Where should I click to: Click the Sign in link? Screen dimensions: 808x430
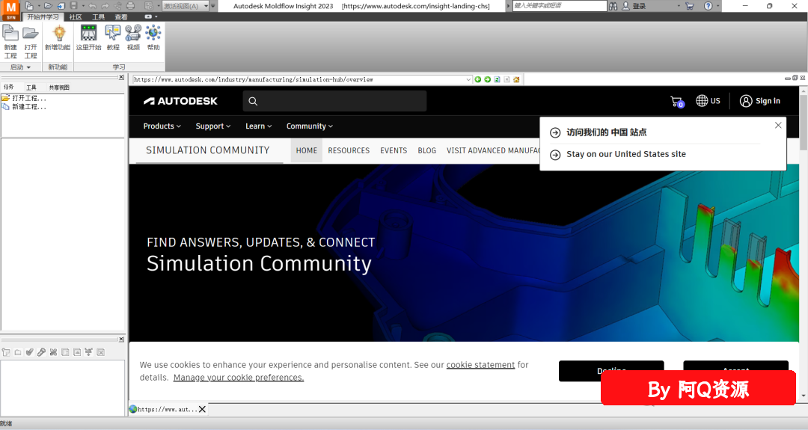760,101
